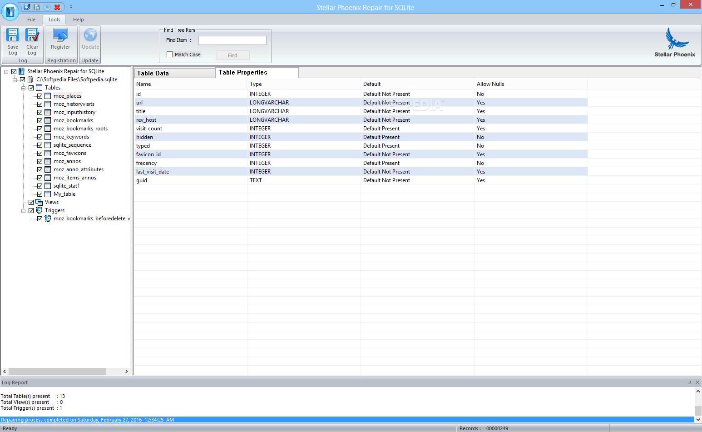Uncheck the Softpedia.sqlite database checkbox

22,79
